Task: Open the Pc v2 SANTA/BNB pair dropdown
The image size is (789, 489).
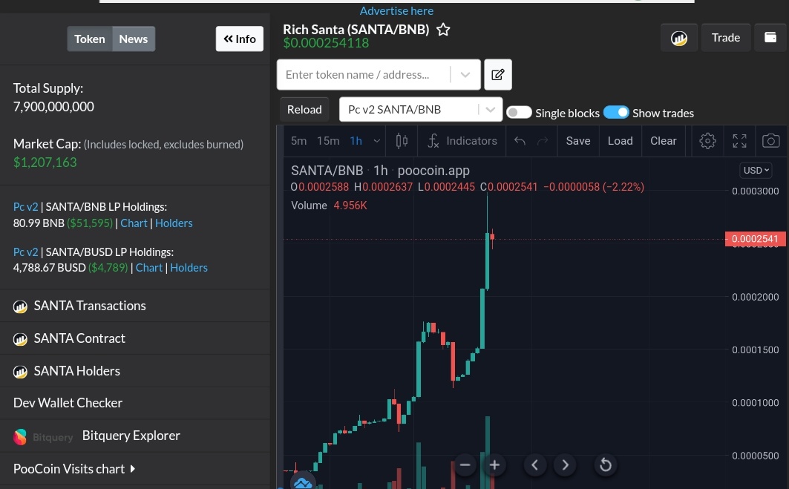Action: pos(421,109)
